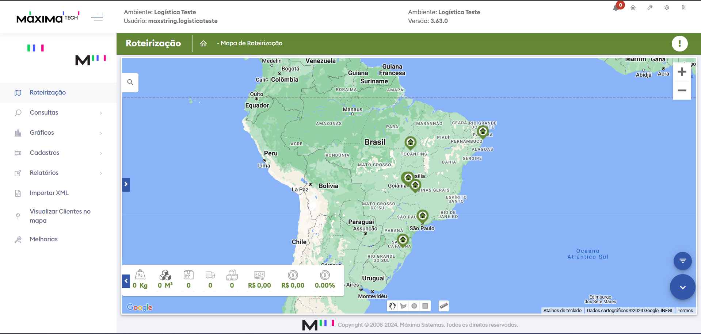Activate the ruler measure tool on the map
The width and height of the screenshot is (701, 334).
[443, 306]
